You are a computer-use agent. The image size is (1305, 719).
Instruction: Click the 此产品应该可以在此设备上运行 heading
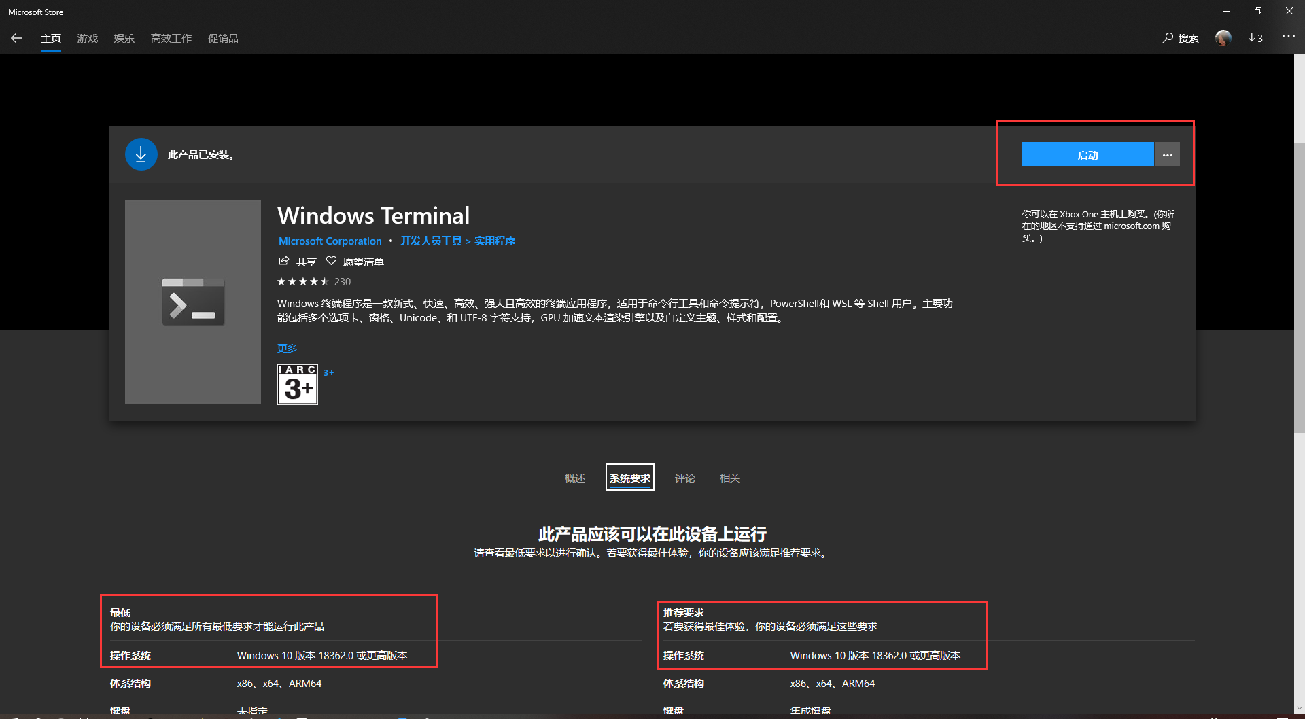click(652, 534)
